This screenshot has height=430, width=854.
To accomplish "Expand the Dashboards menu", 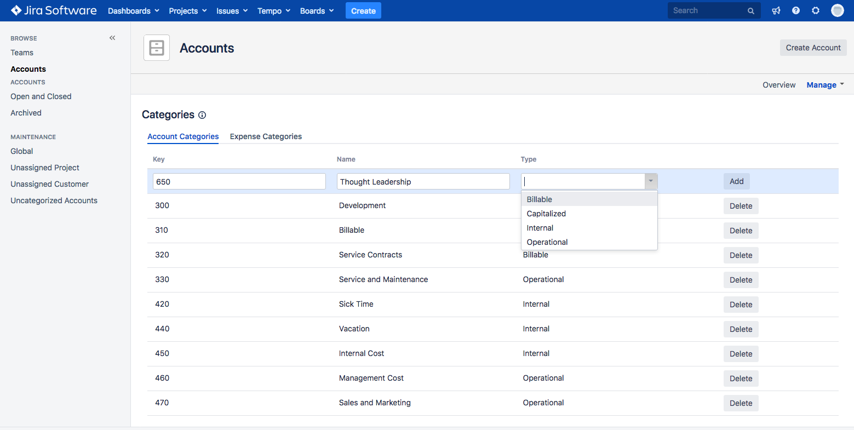I will tap(133, 11).
